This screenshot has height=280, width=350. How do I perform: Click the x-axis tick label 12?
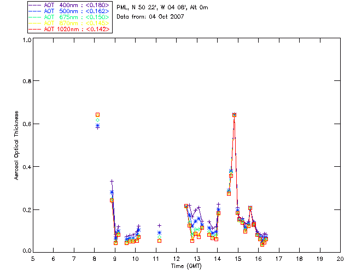click(x=176, y=259)
